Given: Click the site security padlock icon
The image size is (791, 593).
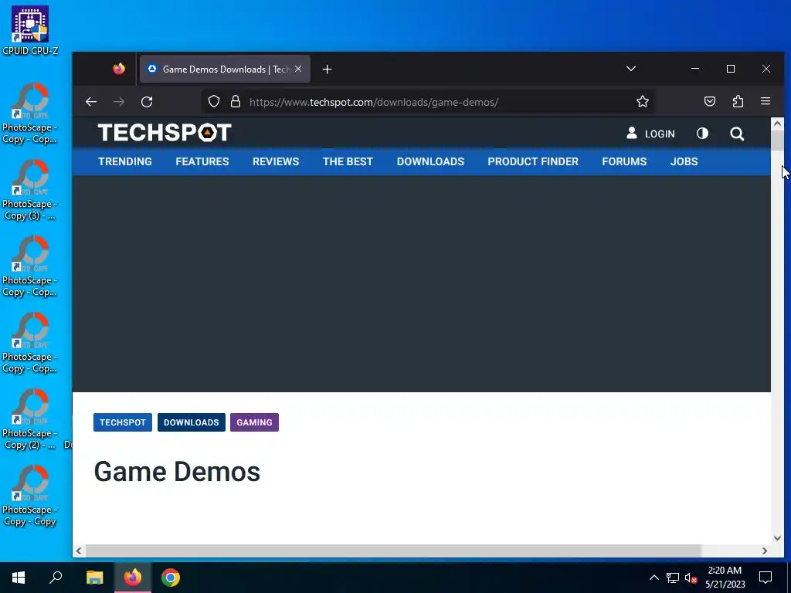Looking at the screenshot, I should point(235,102).
